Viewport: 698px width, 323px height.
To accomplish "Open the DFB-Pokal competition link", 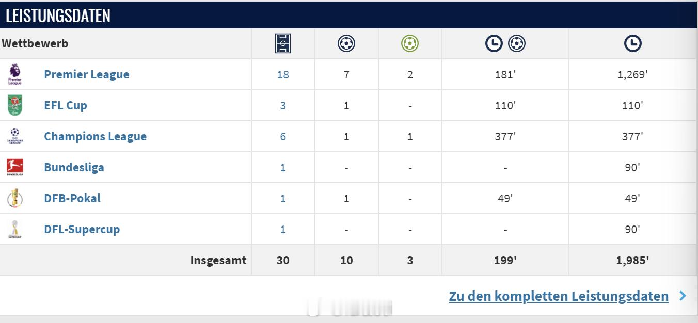I will point(72,198).
